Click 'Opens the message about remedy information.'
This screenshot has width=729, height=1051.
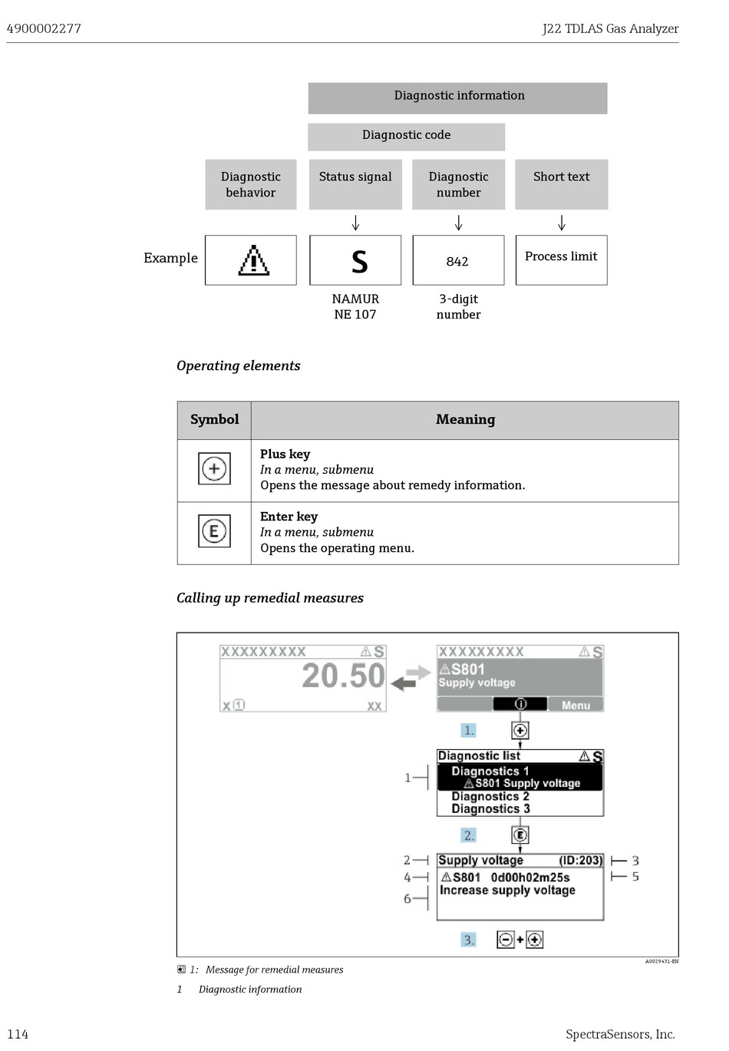coord(393,485)
